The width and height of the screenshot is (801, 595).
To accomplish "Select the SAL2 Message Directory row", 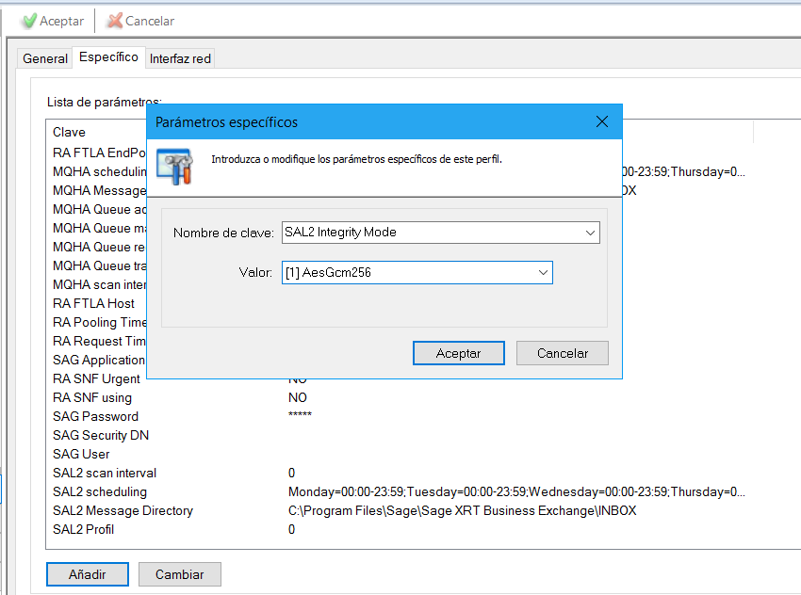I will point(123,510).
